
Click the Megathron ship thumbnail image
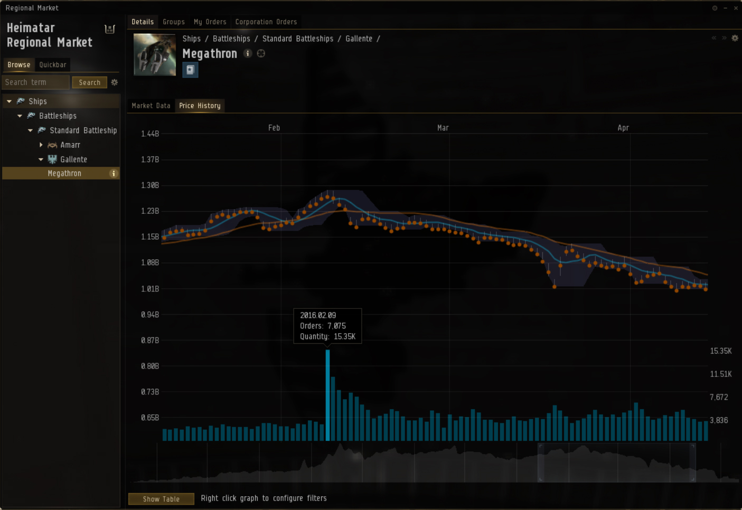pyautogui.click(x=155, y=55)
